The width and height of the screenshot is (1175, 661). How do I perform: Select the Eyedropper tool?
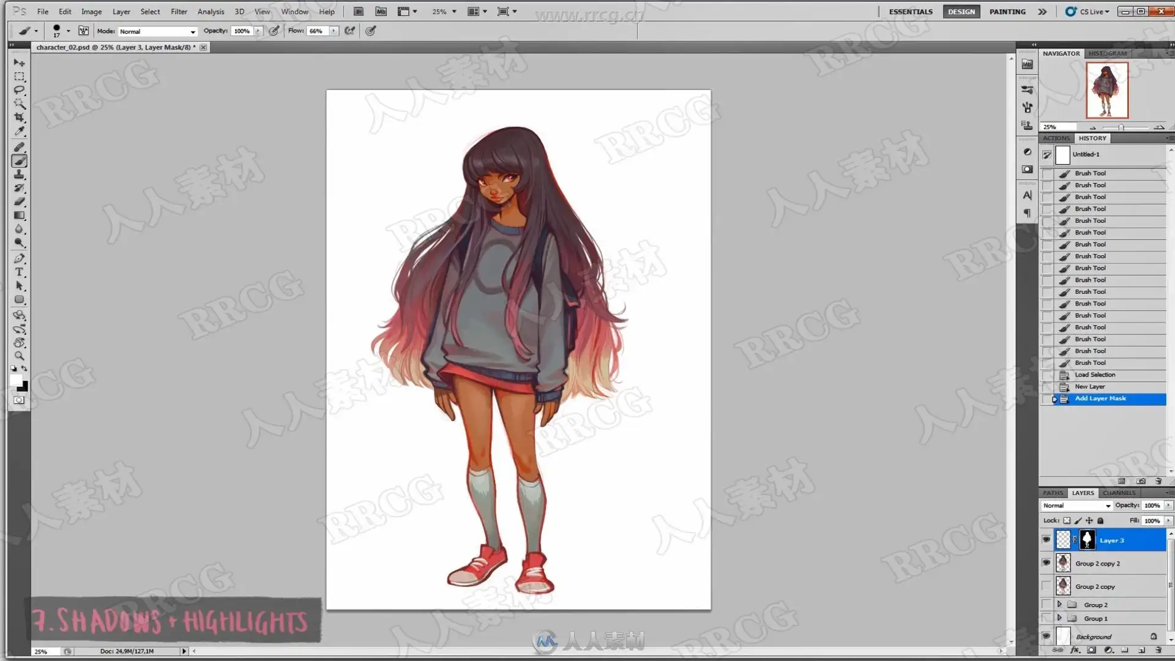pos(20,131)
